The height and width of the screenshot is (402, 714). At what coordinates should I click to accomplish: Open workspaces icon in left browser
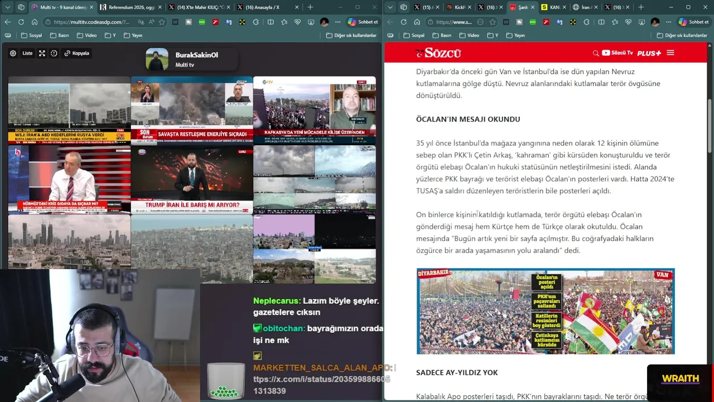[x=21, y=7]
